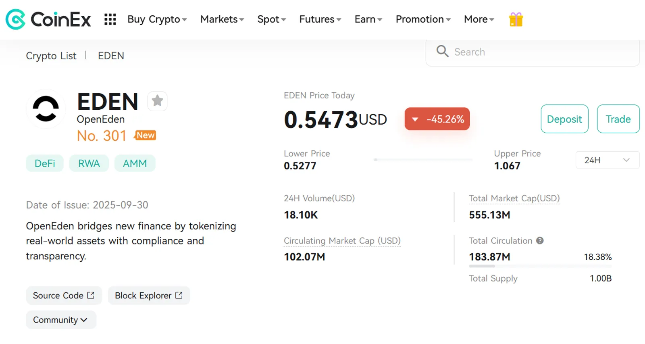This screenshot has height=344, width=645.
Task: Click into the Search field
Action: click(533, 52)
